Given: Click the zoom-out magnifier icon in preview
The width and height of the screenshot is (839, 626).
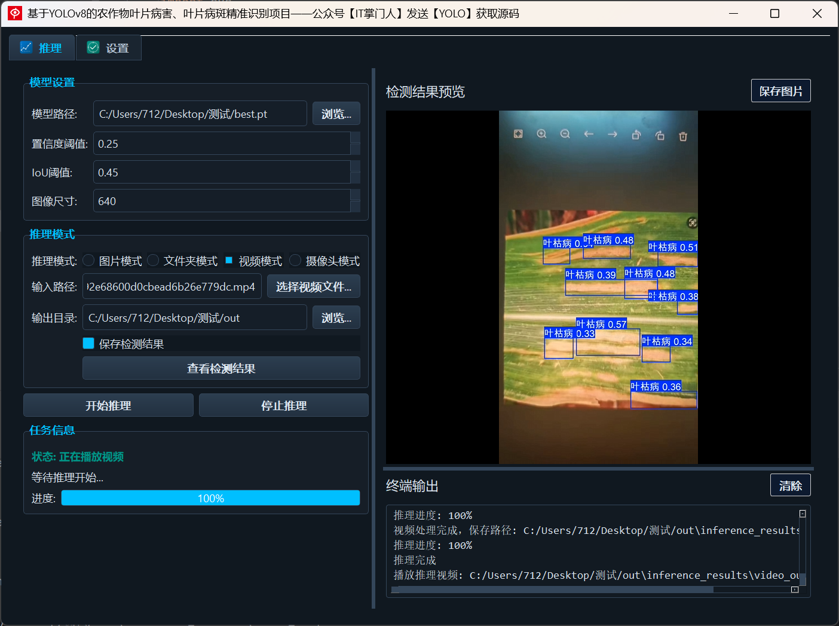Looking at the screenshot, I should coord(565,134).
